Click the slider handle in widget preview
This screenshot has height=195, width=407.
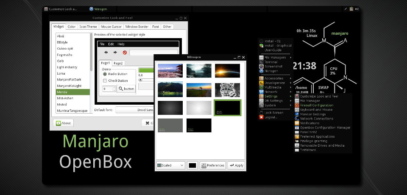140,80
